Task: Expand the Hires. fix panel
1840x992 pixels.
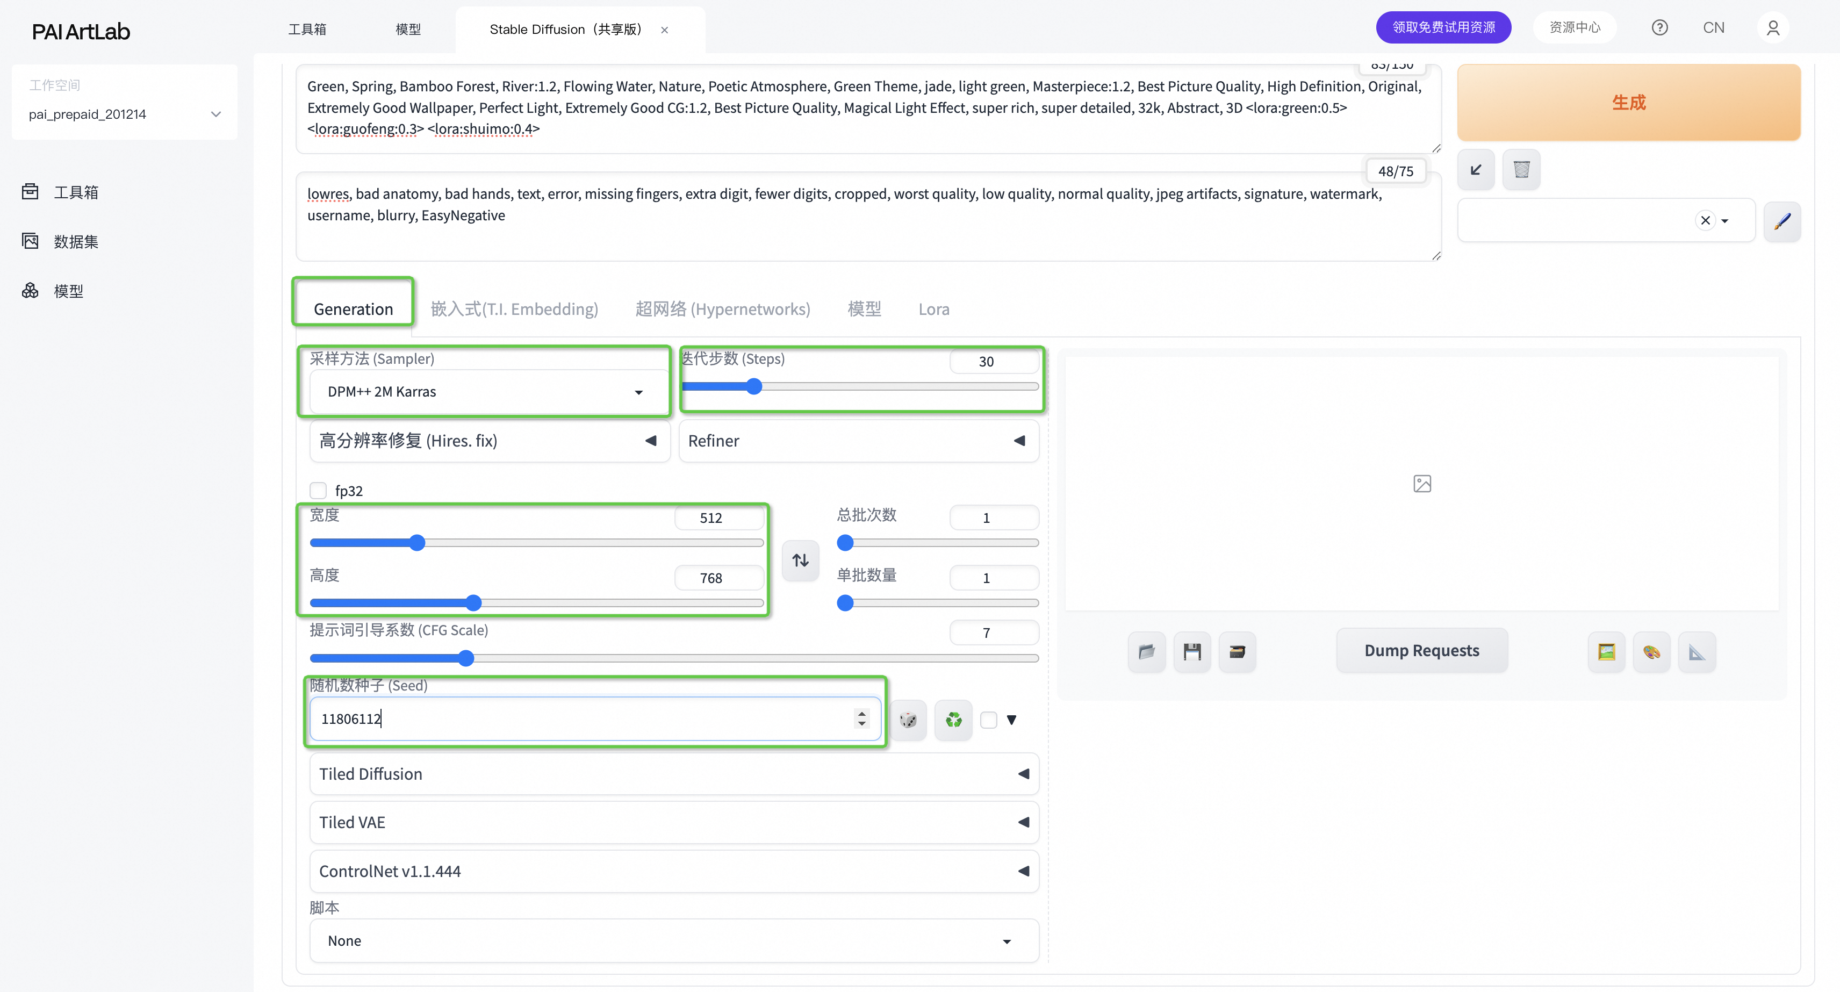Action: click(x=488, y=441)
